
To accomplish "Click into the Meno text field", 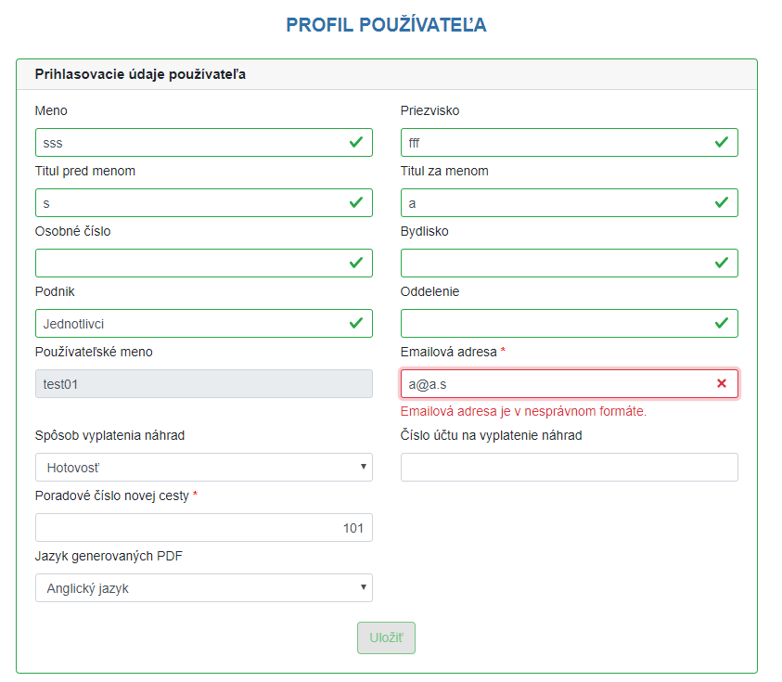I will click(204, 143).
